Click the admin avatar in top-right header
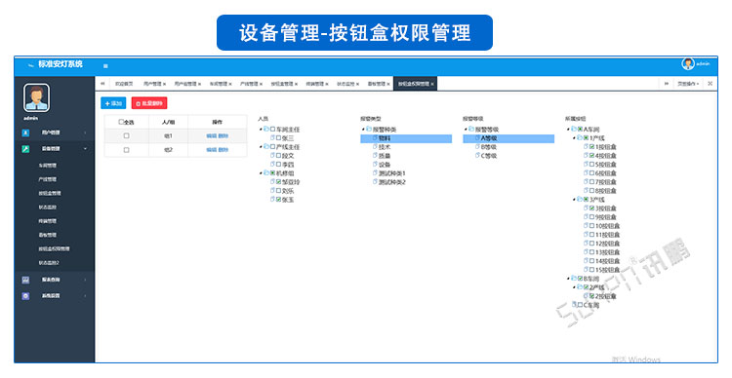Screen dimensions: 732x378 click(x=688, y=64)
